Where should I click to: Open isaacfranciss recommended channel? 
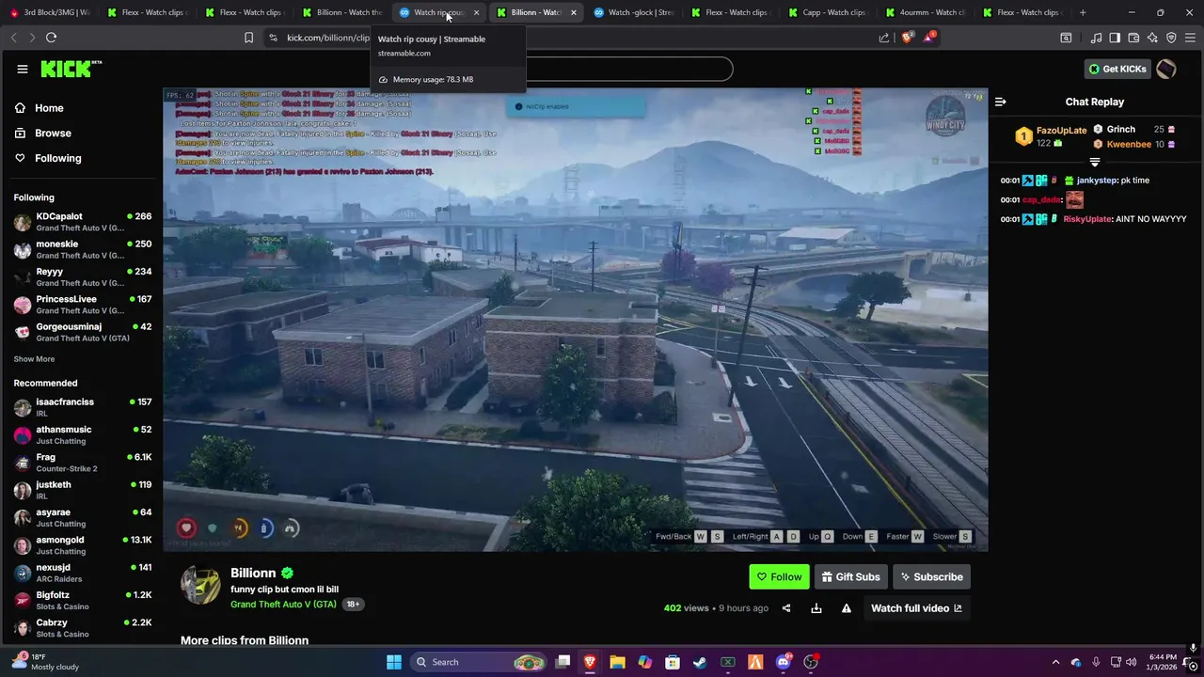pos(82,407)
